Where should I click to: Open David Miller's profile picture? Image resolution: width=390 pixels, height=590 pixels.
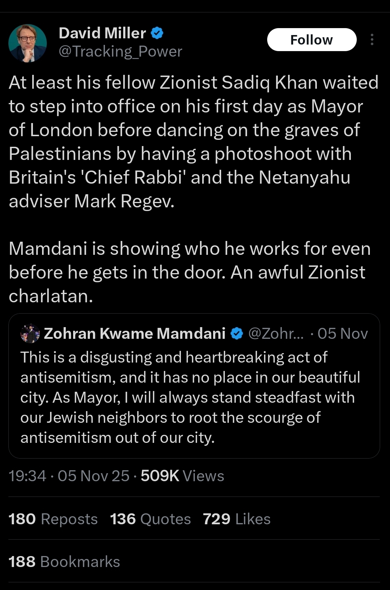coord(27,43)
